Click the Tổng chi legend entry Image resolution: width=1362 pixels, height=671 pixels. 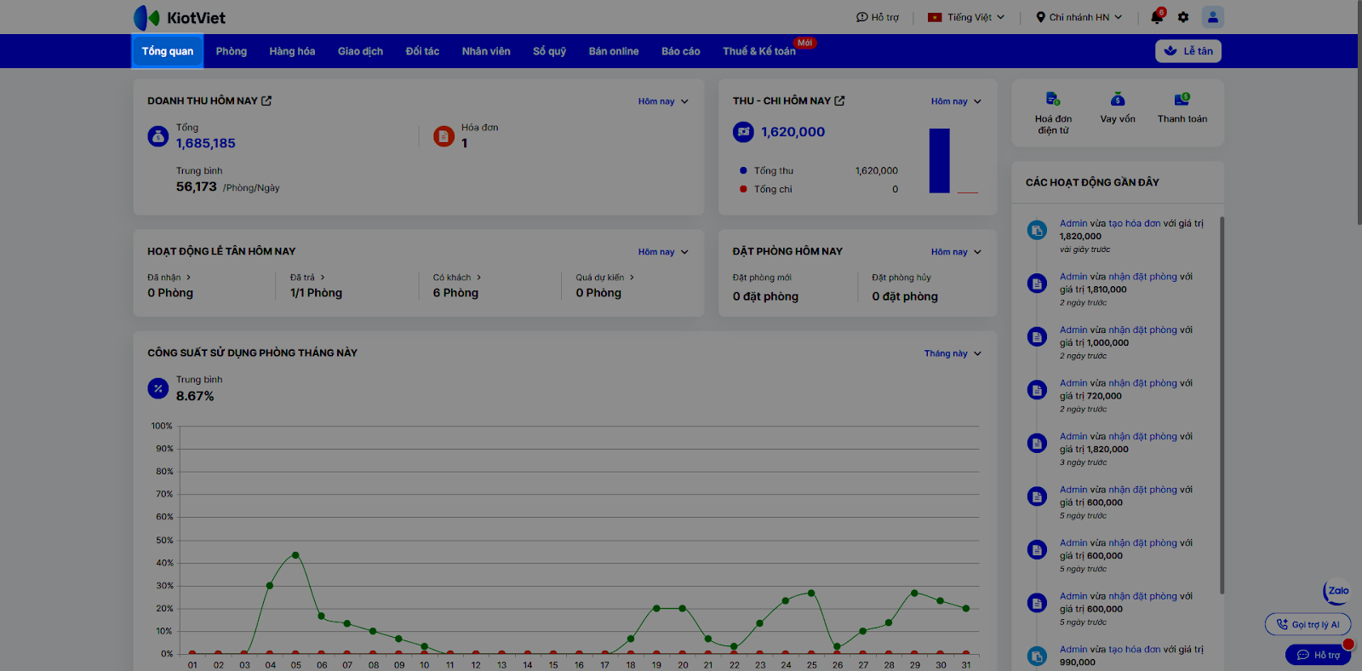[x=765, y=189]
